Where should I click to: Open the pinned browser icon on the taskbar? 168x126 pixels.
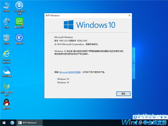pyautogui.click(x=12, y=123)
